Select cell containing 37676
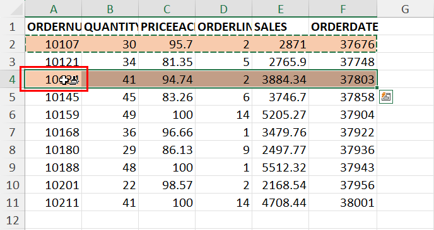 (343, 44)
